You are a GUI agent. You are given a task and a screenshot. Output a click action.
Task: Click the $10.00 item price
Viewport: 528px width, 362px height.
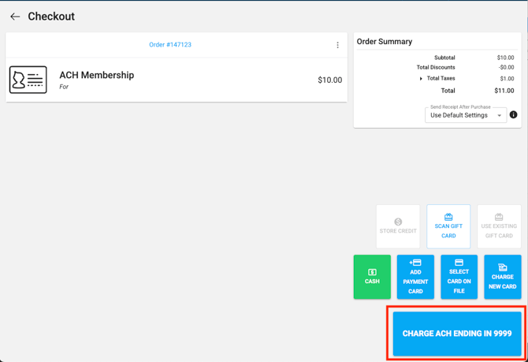coord(329,80)
